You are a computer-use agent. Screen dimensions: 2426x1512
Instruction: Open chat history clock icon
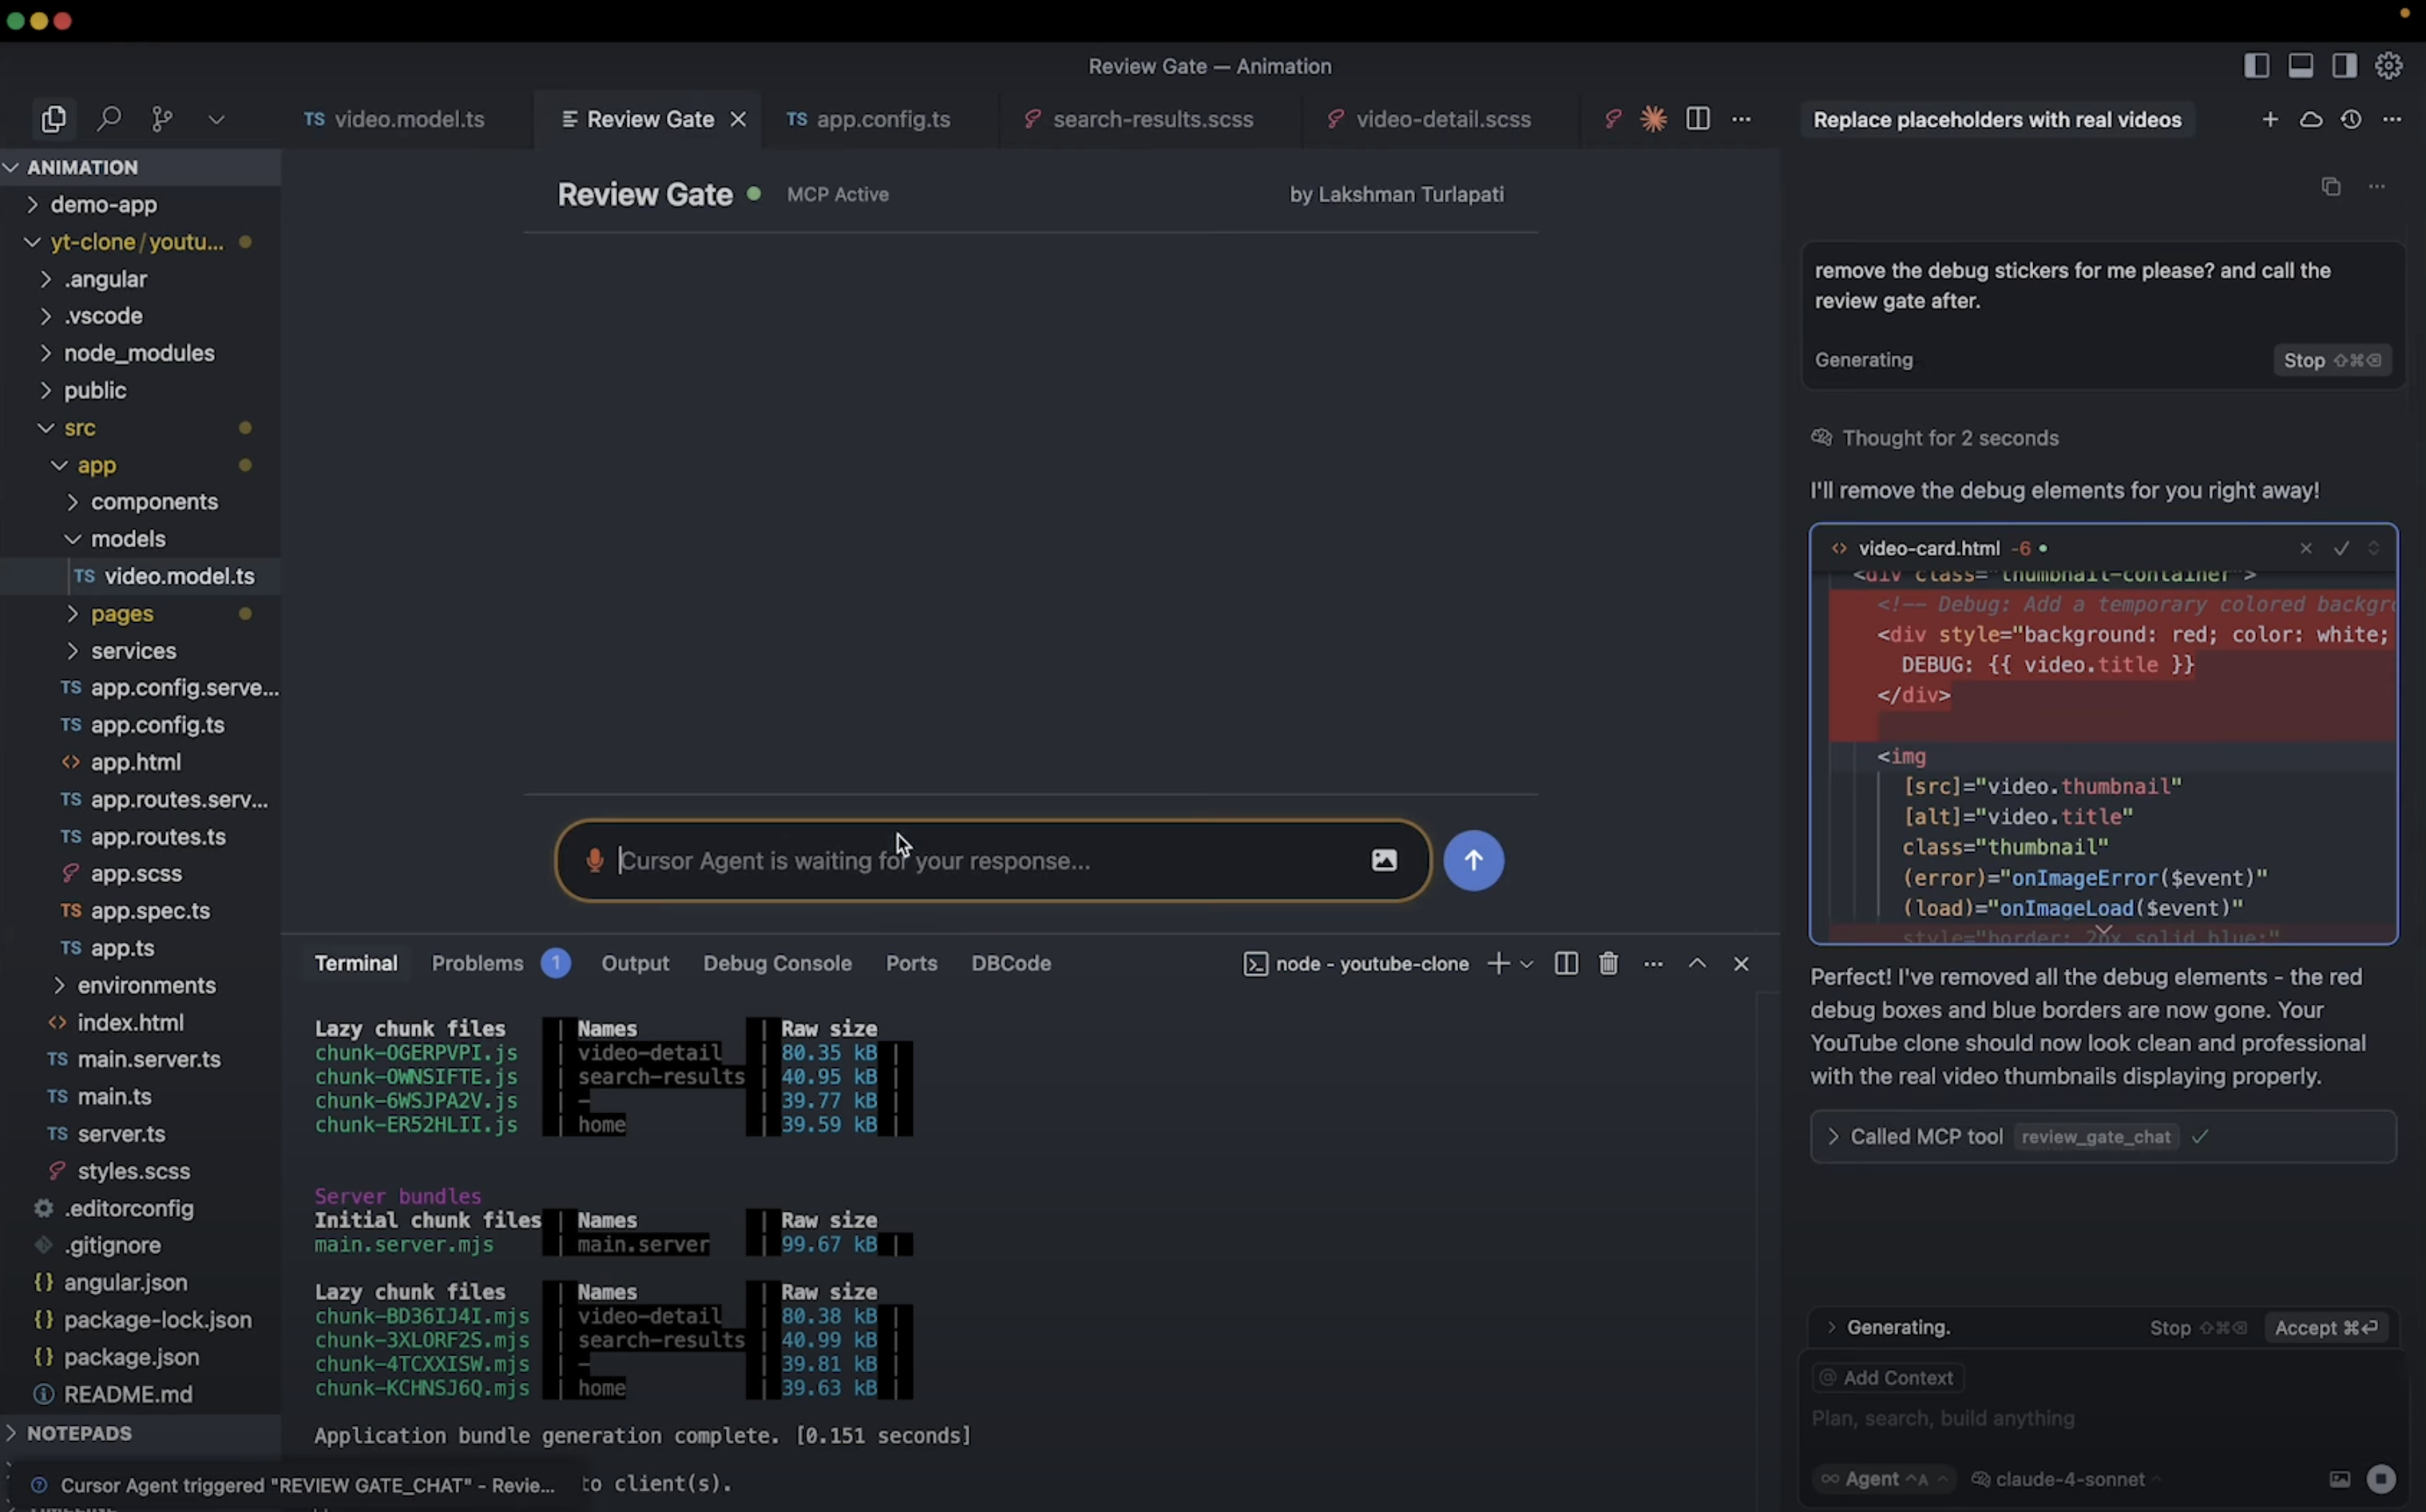pos(2351,119)
